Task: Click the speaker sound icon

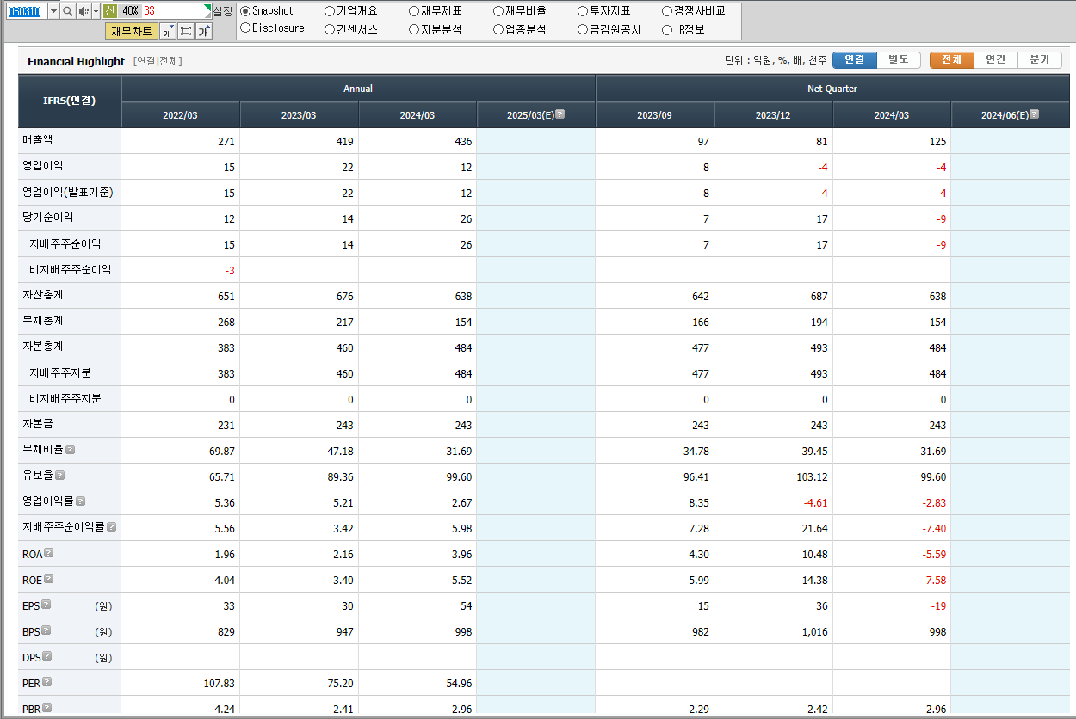Action: click(x=83, y=11)
